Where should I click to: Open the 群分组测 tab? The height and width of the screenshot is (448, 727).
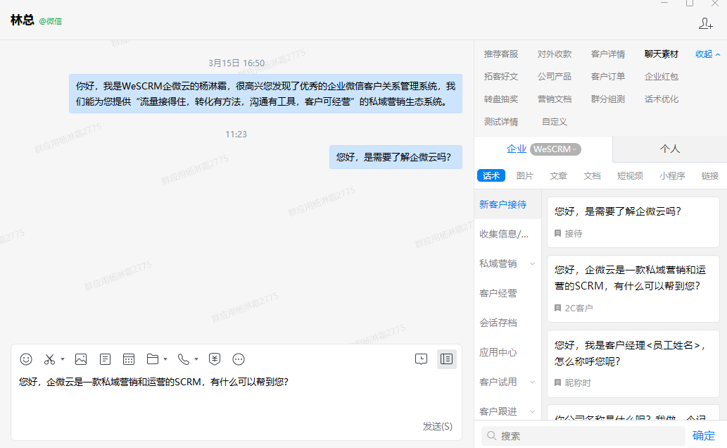(x=608, y=99)
